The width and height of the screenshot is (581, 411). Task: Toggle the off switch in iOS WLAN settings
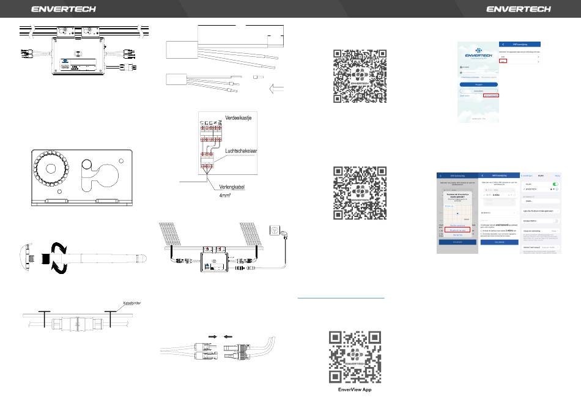pyautogui.click(x=555, y=221)
